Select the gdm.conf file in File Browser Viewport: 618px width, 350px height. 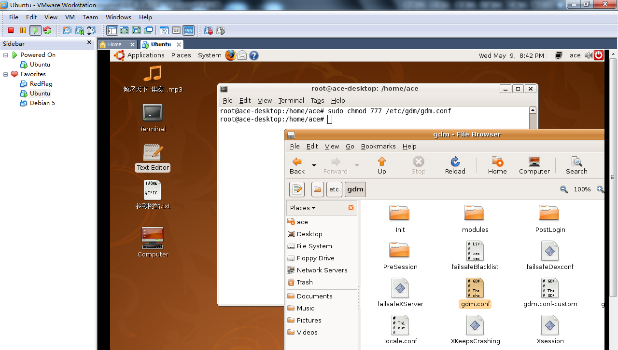click(476, 293)
